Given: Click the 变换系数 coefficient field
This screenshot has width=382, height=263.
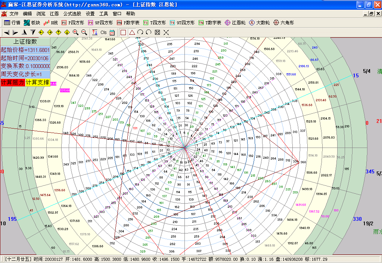Looking at the screenshot, I should (25, 66).
